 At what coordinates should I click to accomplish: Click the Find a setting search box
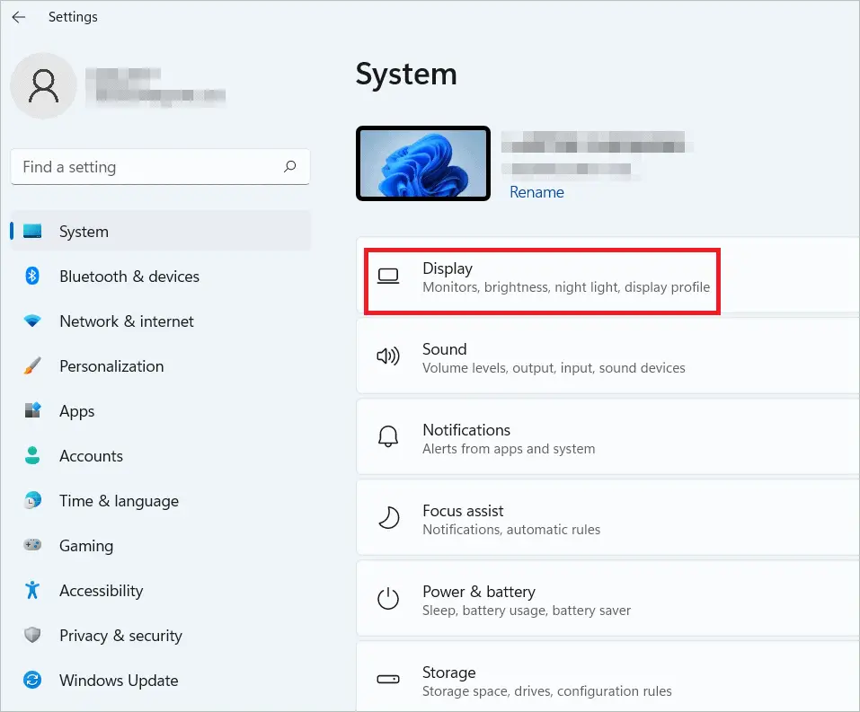[148, 167]
